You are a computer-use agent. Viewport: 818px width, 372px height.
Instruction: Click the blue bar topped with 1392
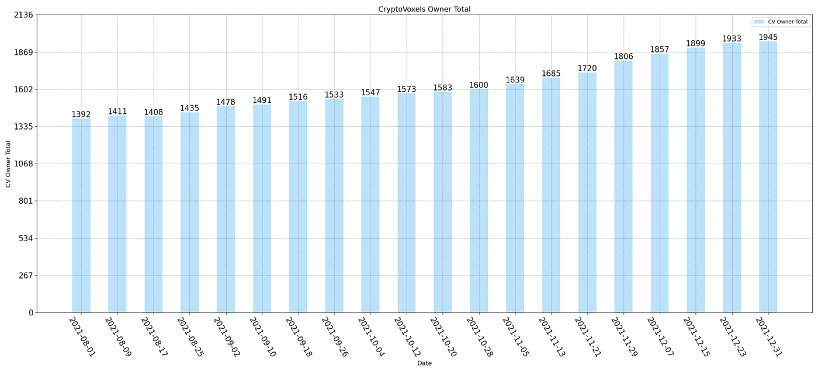(81, 215)
